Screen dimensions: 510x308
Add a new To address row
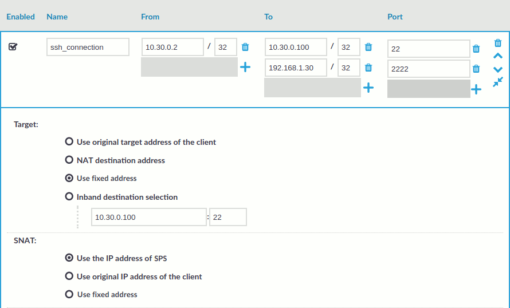(368, 88)
